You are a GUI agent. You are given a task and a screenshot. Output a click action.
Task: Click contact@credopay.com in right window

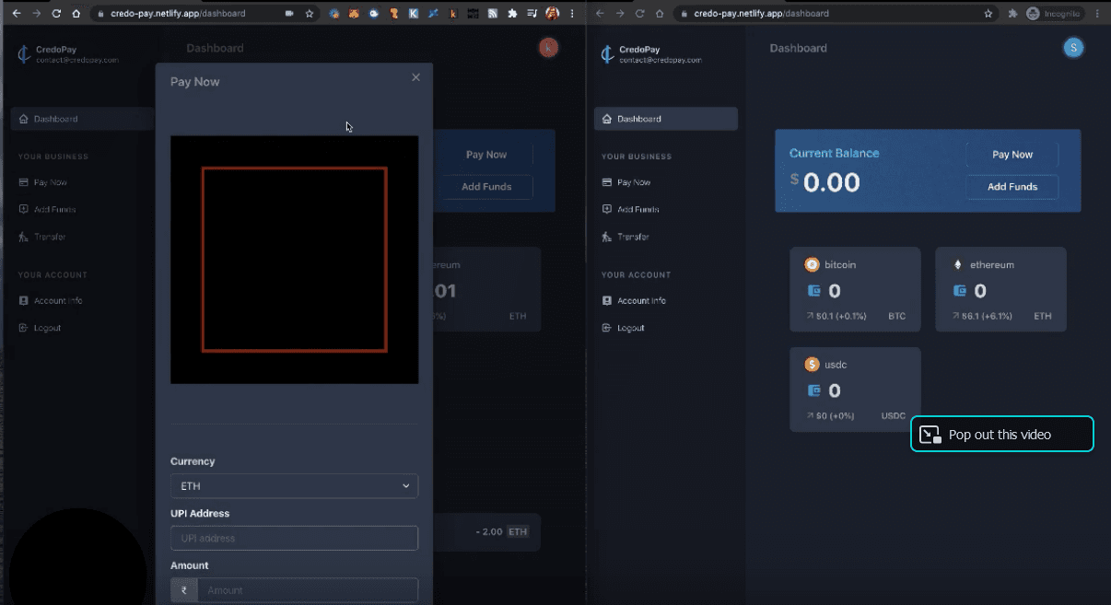tap(660, 60)
